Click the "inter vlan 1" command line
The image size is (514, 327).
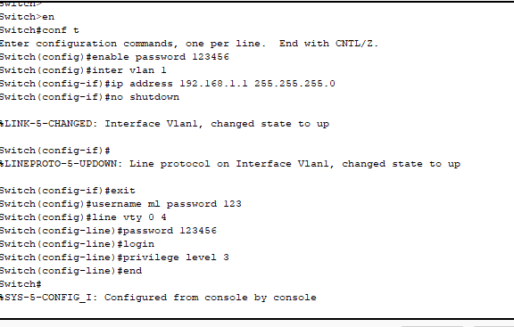83,70
